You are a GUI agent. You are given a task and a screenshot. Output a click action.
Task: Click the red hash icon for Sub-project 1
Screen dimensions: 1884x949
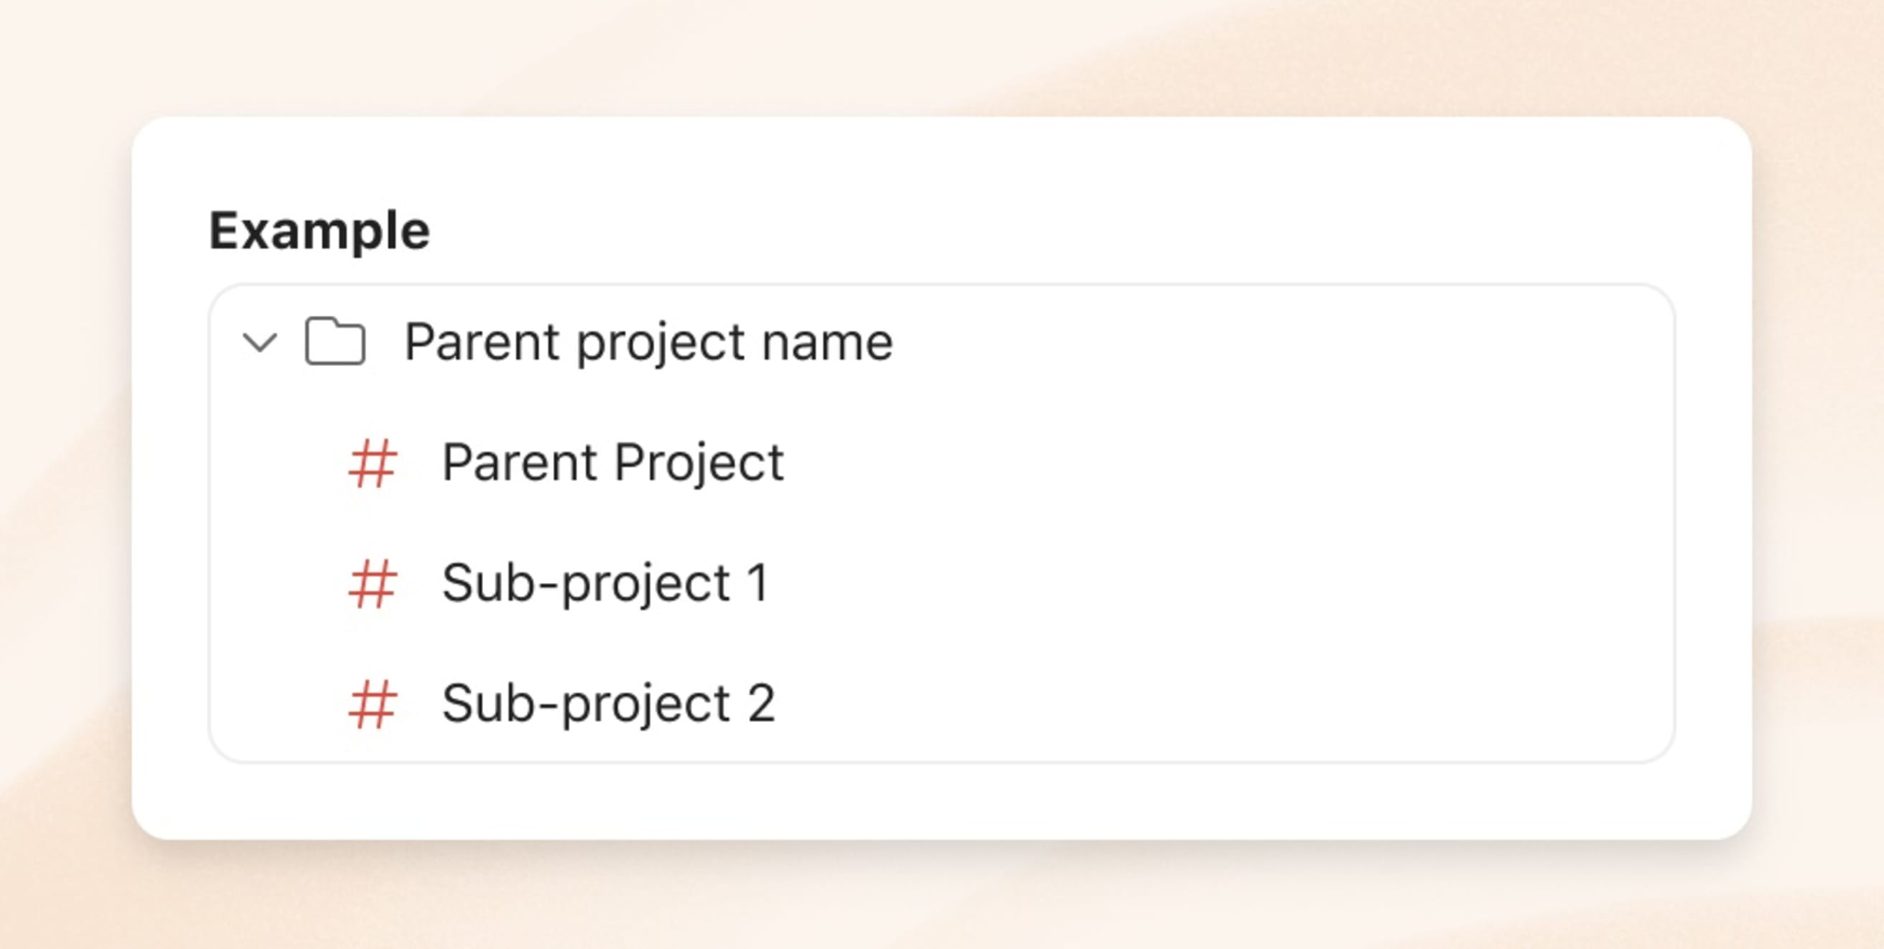[372, 584]
